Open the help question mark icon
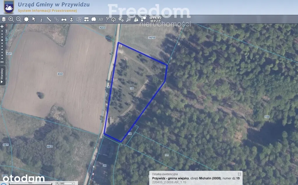 pyautogui.click(x=107, y=19)
